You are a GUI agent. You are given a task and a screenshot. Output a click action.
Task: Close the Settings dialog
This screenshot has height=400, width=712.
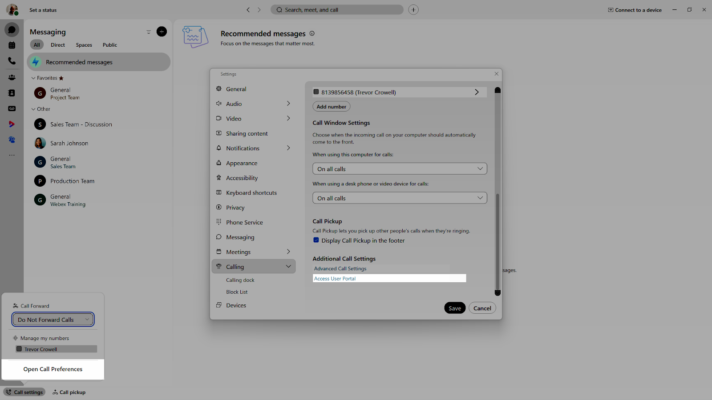pos(497,74)
